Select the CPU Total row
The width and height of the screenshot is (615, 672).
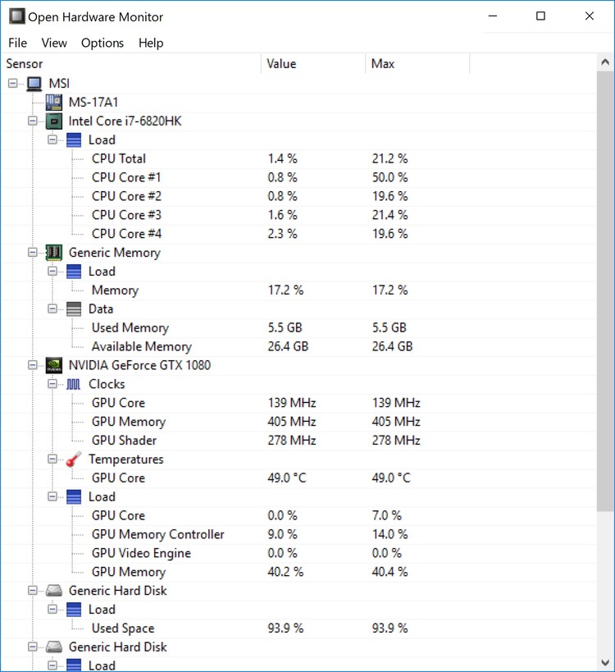(299, 158)
